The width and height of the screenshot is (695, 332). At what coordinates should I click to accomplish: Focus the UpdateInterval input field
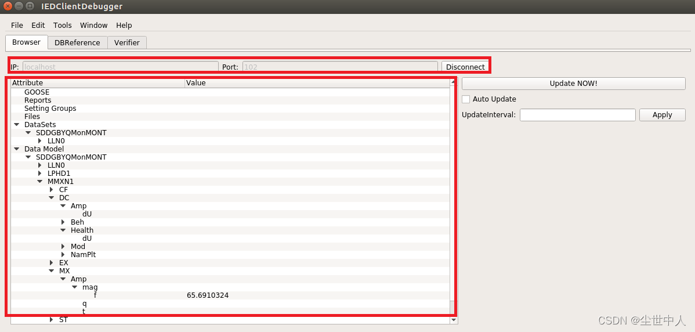click(578, 115)
